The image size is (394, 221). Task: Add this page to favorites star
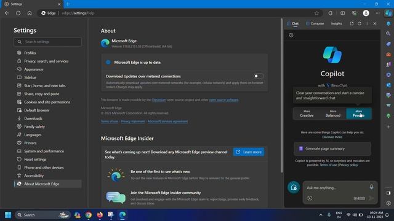coord(316,13)
